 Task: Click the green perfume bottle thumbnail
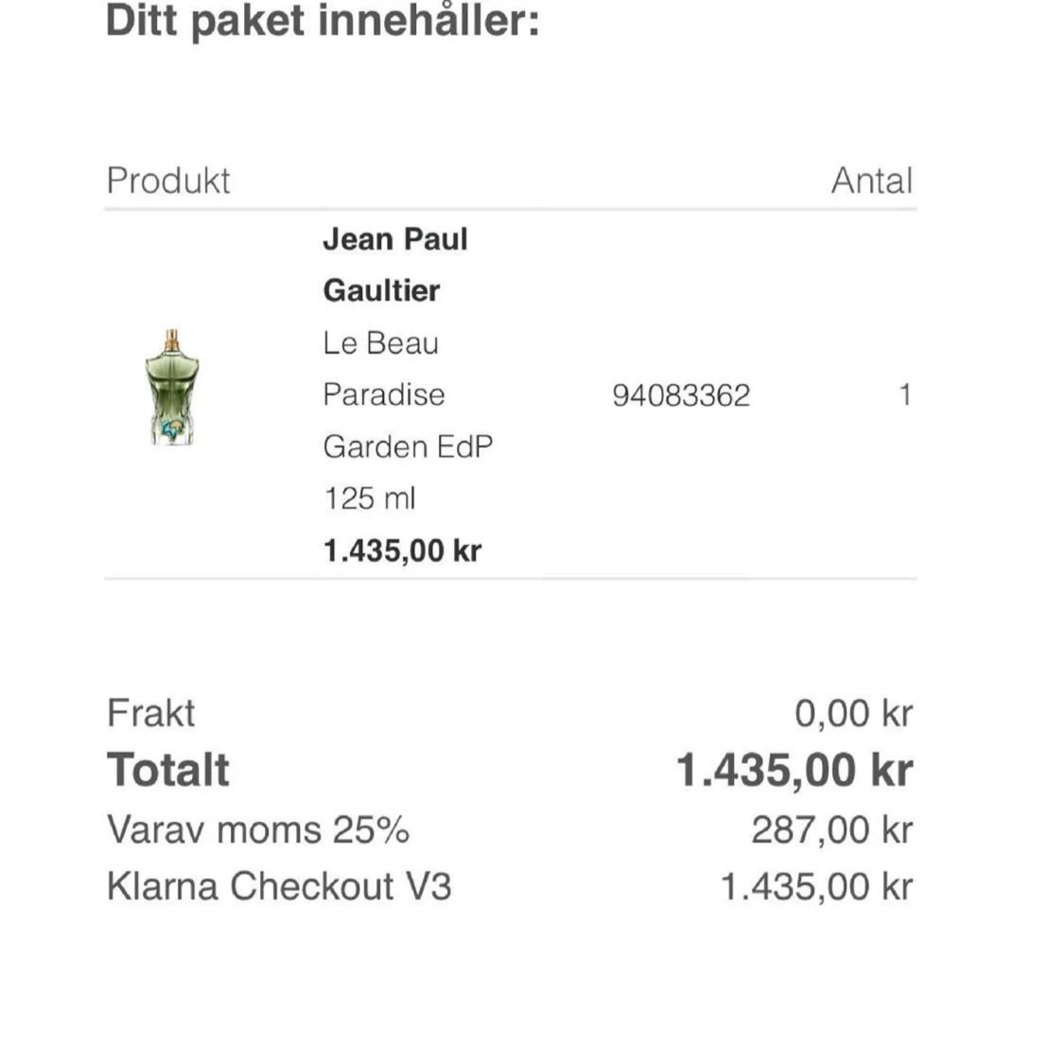(172, 389)
